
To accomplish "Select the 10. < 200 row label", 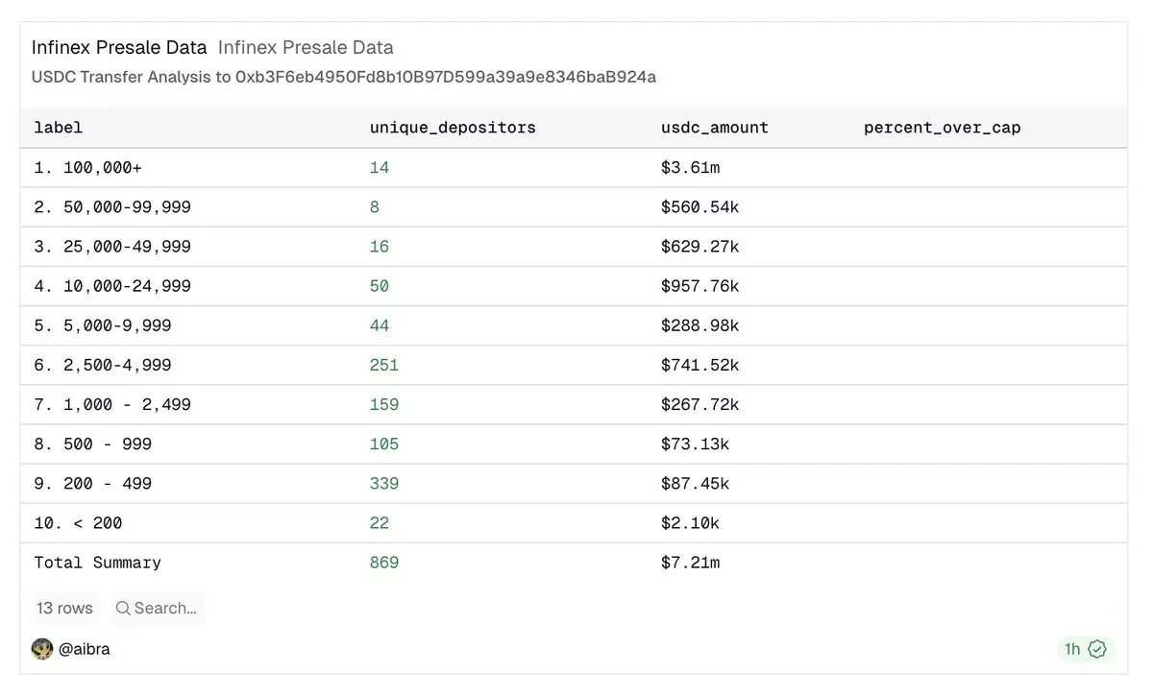I will point(78,523).
